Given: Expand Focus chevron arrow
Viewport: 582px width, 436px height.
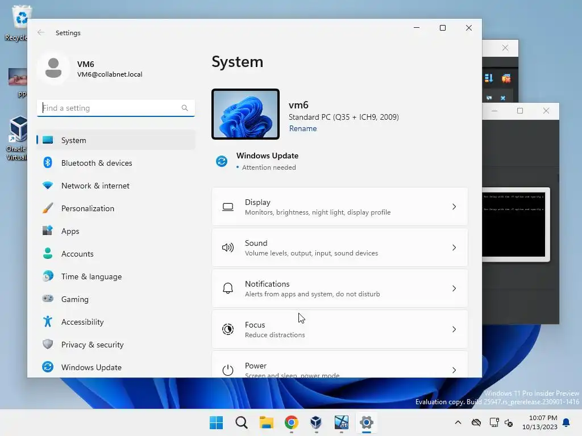Looking at the screenshot, I should tap(454, 329).
